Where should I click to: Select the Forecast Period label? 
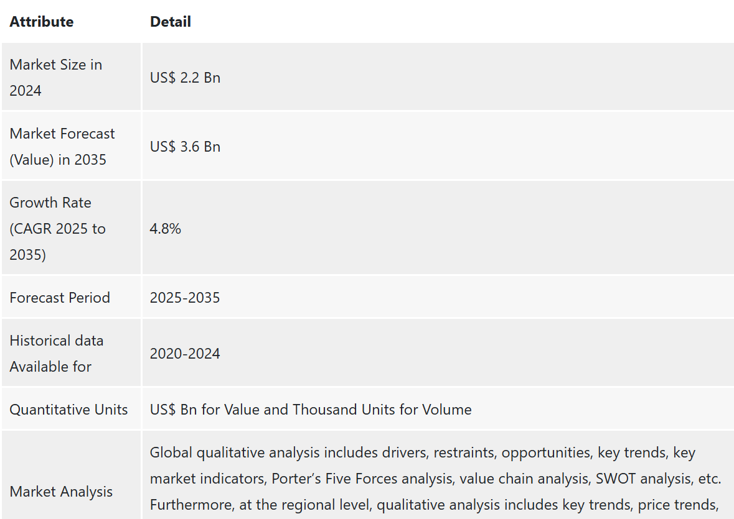[x=59, y=298]
